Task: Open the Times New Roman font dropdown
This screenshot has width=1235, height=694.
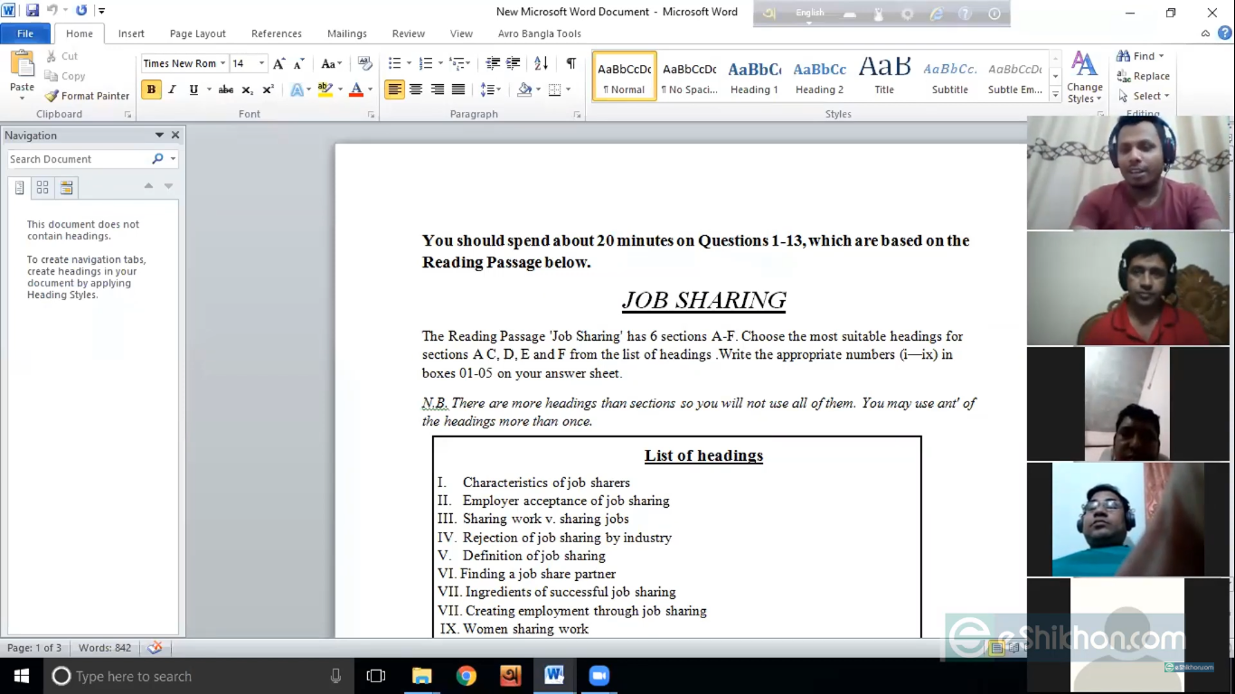Action: point(222,63)
